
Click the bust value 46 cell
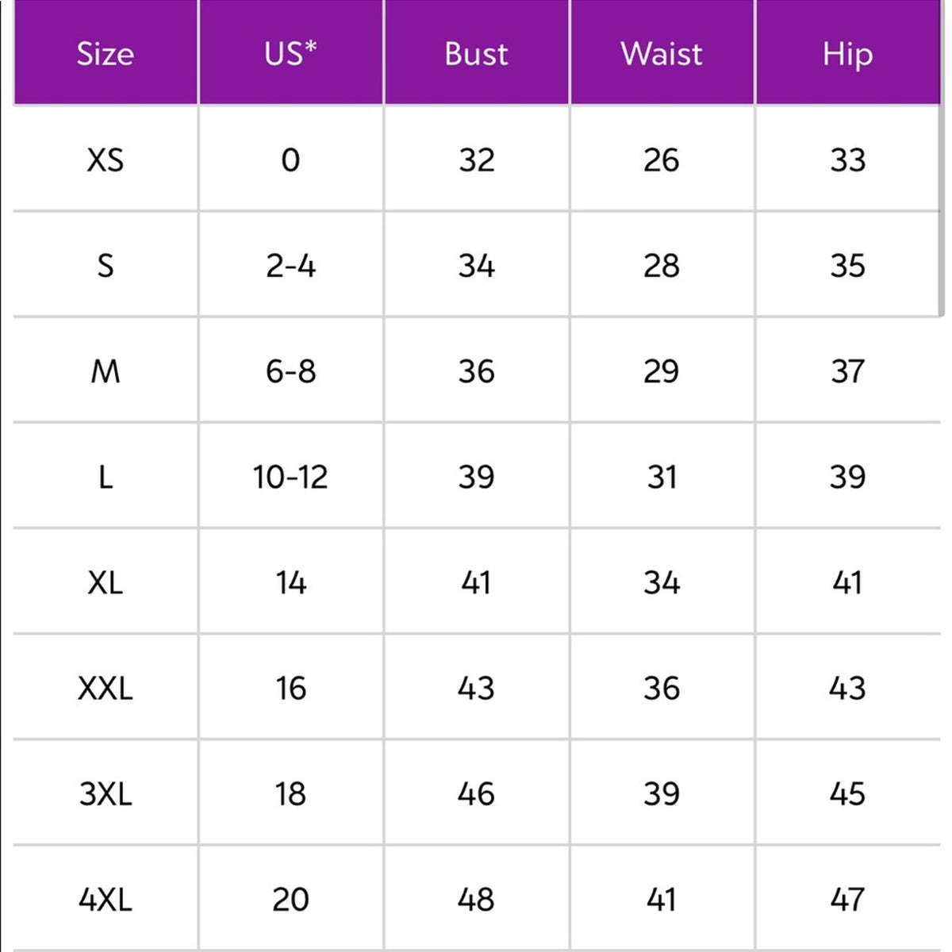point(476,793)
